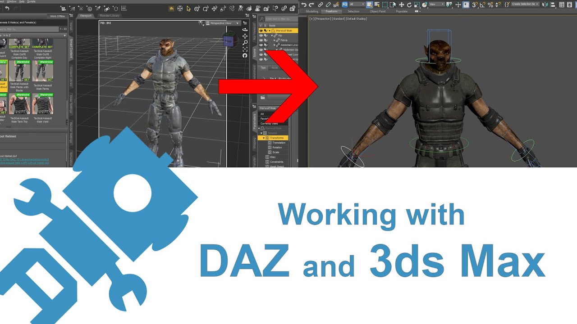Open 3ds Max Layer Explorer icon
The image size is (577, 324).
569,4
